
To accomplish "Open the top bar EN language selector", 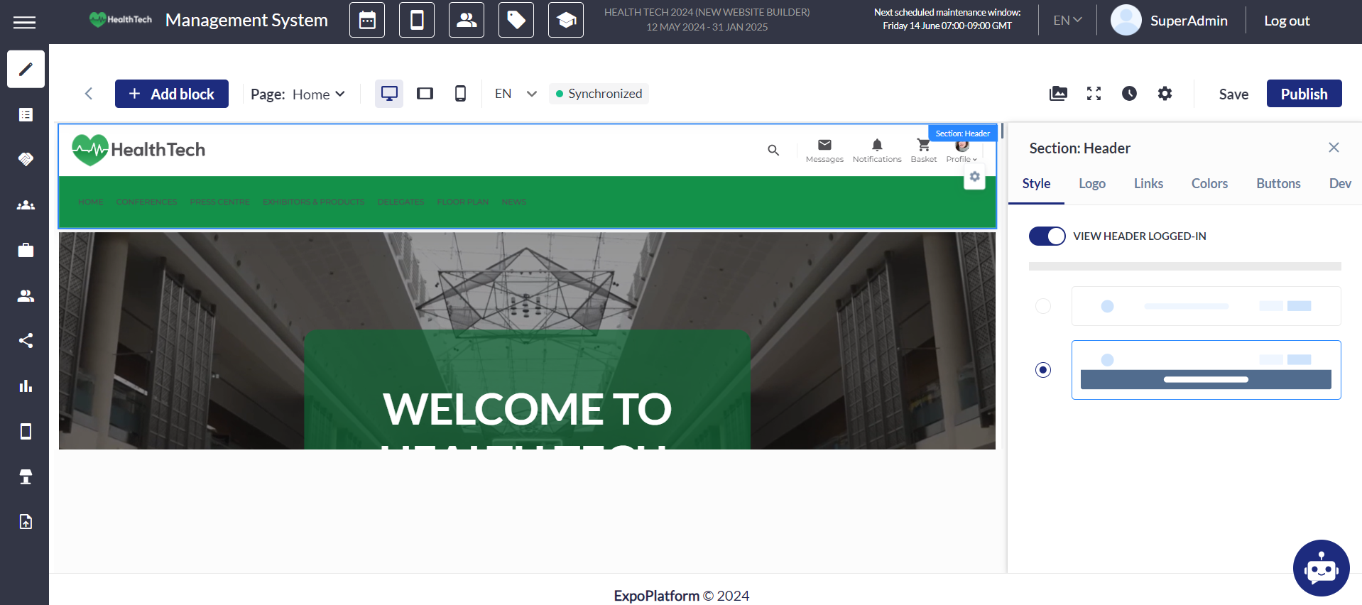I will click(x=1067, y=21).
